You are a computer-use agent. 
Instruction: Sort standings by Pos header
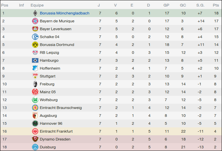(5, 5)
